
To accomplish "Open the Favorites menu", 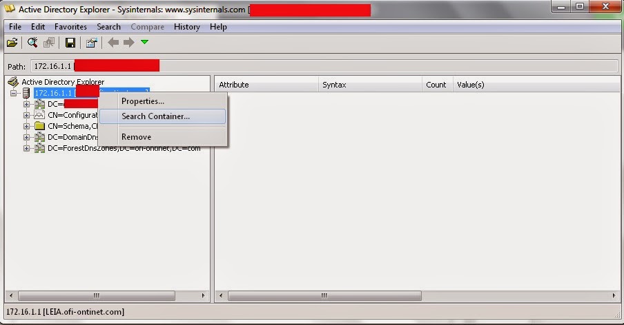I will (x=70, y=27).
